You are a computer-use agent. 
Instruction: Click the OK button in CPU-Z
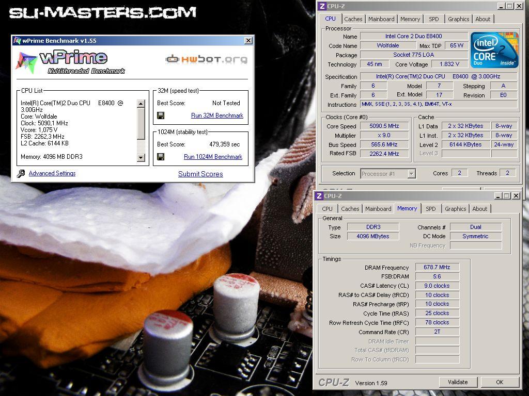[x=500, y=382]
